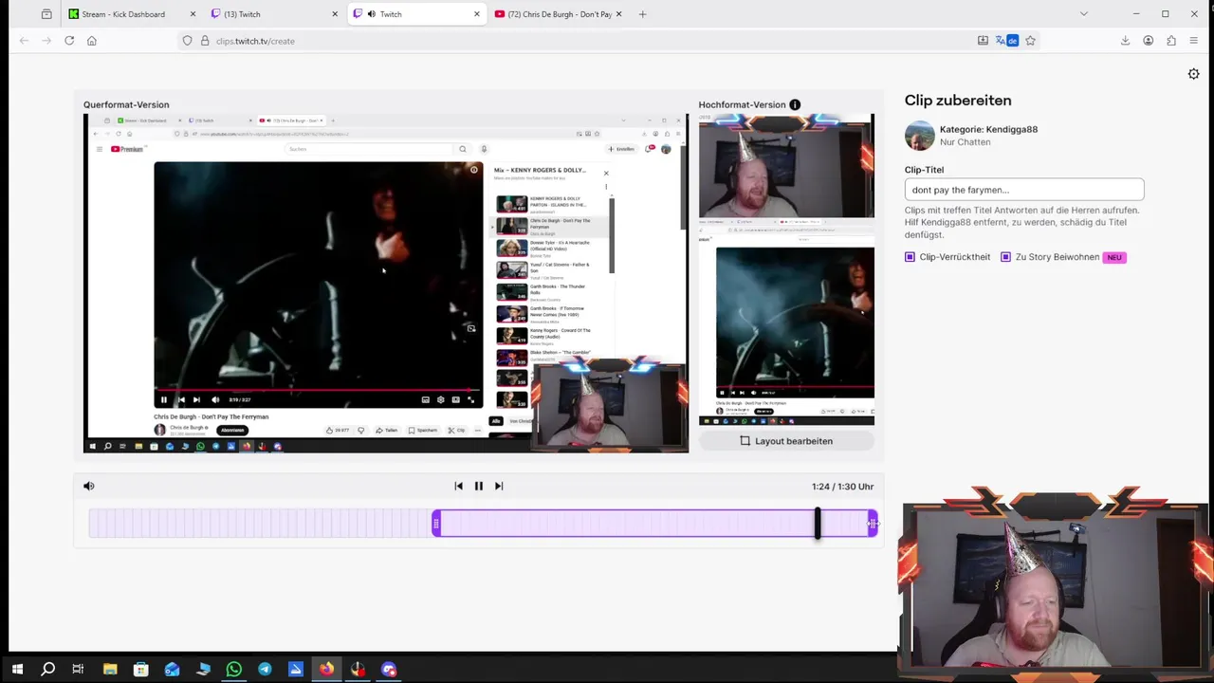The image size is (1214, 683).
Task: Open Discord from taskbar
Action: pos(389,670)
